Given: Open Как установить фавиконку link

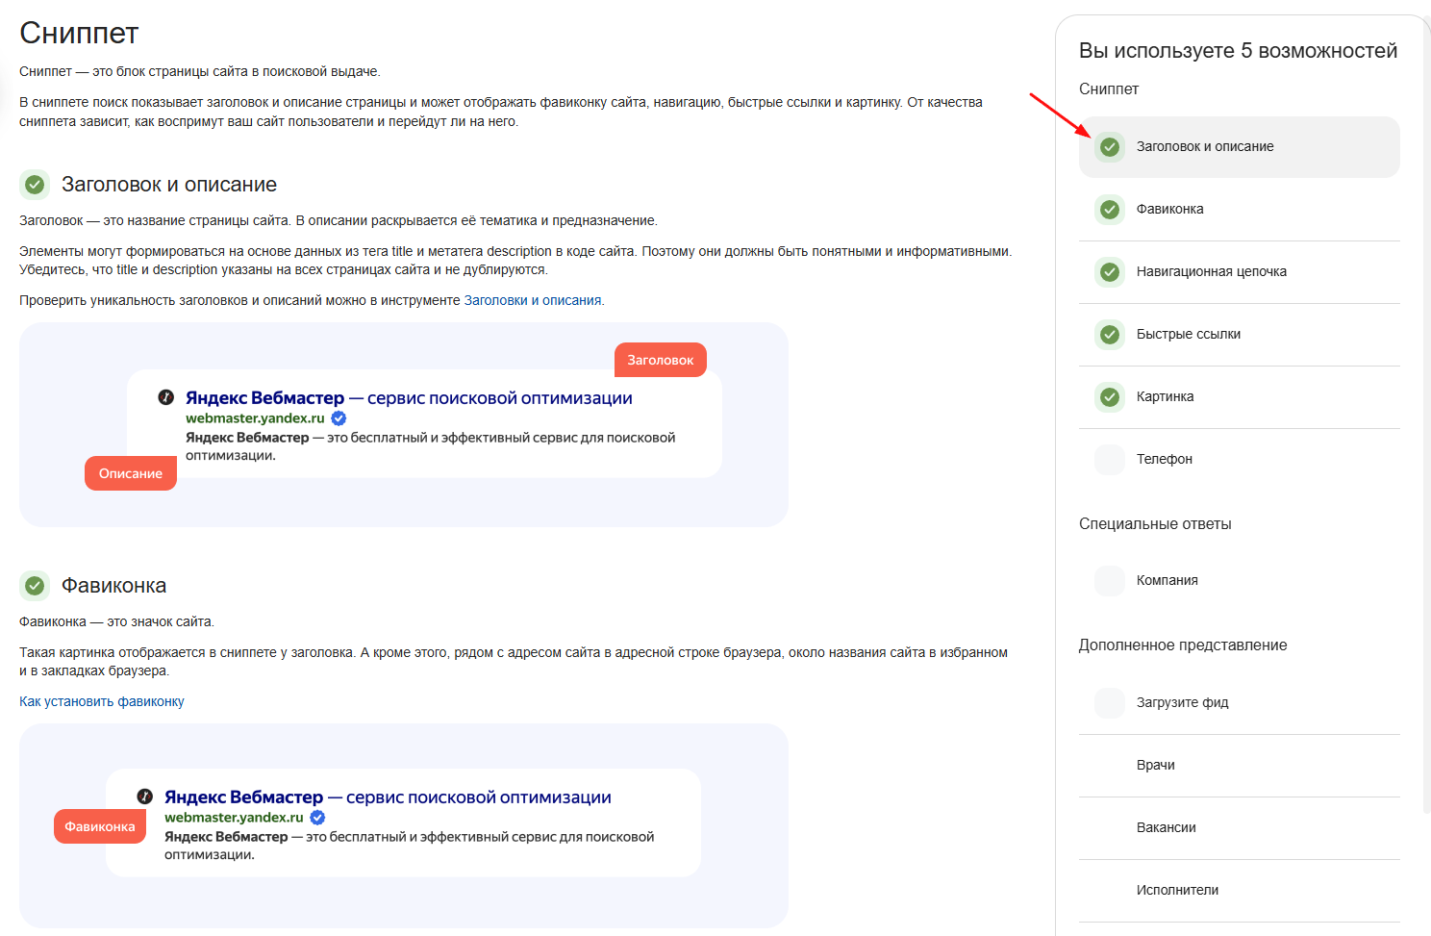Looking at the screenshot, I should coord(102,701).
